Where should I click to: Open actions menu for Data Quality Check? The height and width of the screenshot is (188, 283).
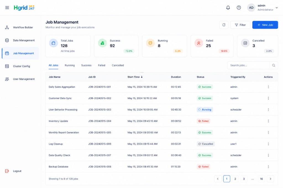click(268, 155)
